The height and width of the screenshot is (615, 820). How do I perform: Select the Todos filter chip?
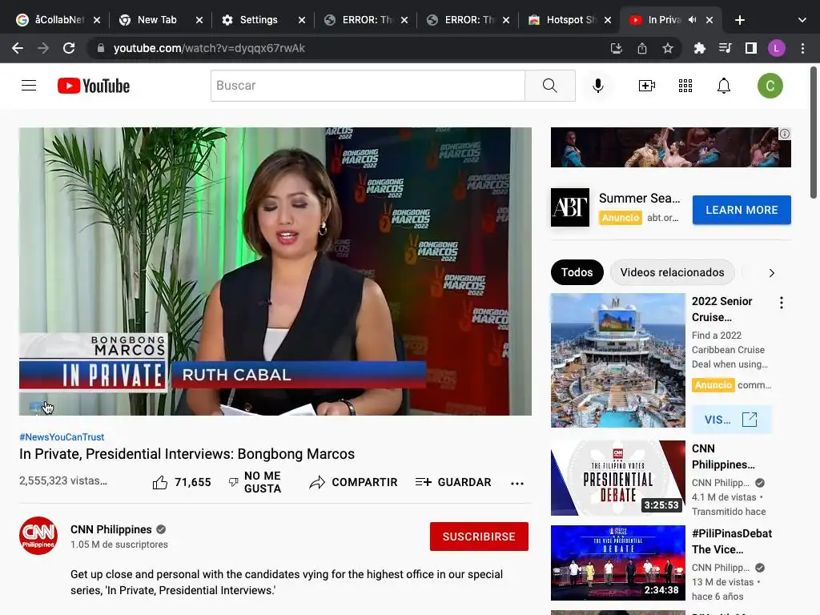coord(577,272)
